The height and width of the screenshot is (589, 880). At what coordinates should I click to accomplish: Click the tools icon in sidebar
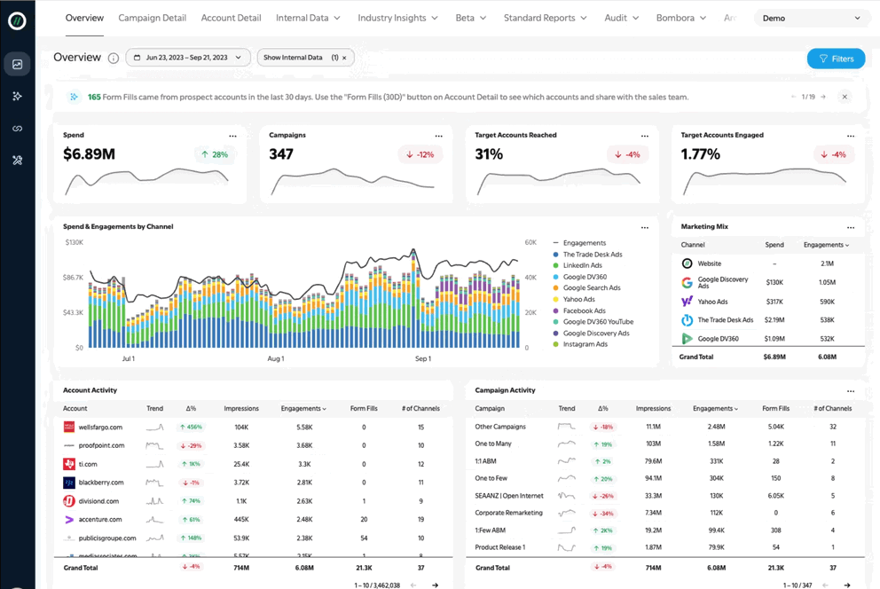pos(17,161)
